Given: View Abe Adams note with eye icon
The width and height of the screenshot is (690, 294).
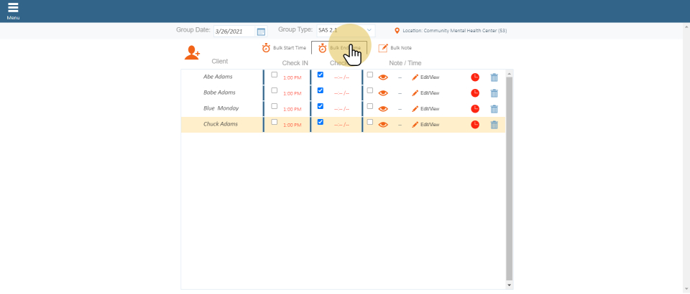Looking at the screenshot, I should pyautogui.click(x=383, y=77).
